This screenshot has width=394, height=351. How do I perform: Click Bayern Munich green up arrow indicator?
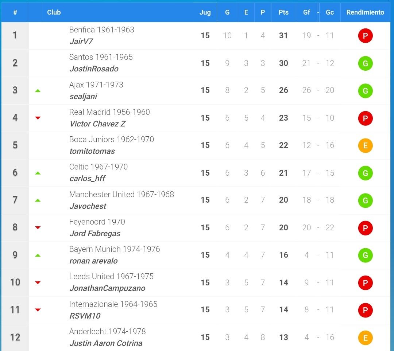[x=38, y=256]
